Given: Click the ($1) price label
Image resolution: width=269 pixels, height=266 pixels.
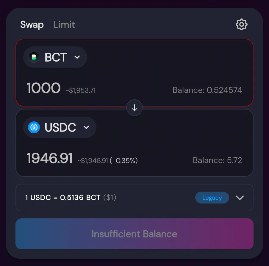Looking at the screenshot, I should 110,198.
